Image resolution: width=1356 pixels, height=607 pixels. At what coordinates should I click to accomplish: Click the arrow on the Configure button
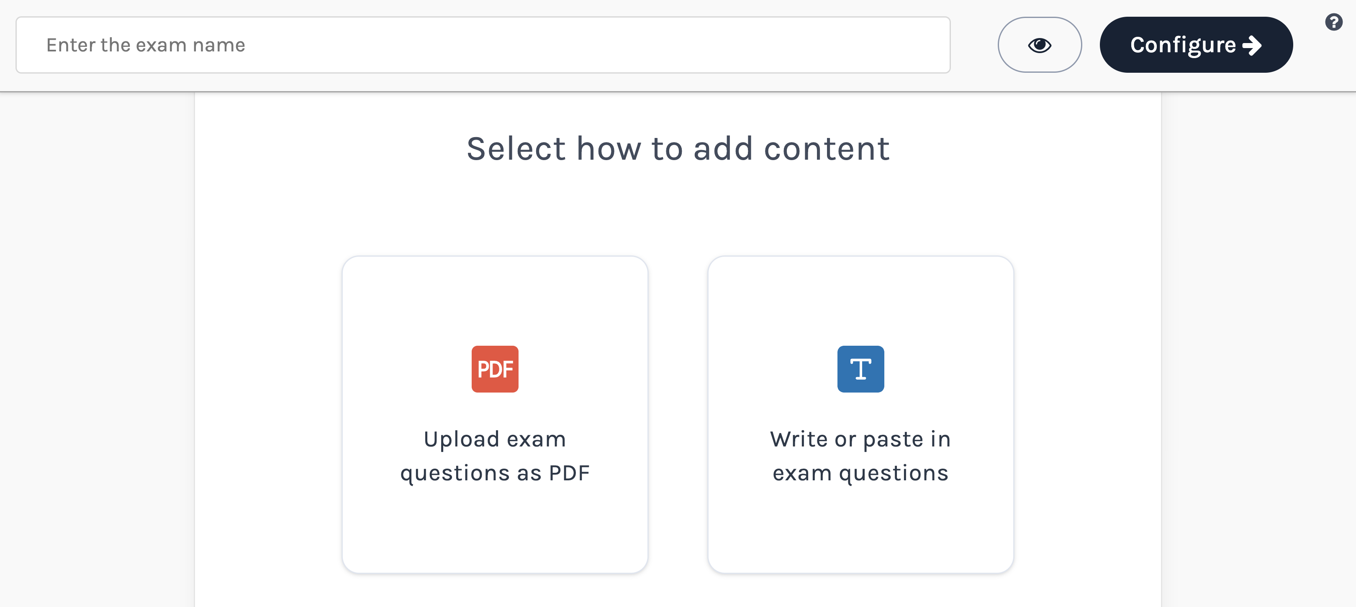1253,45
